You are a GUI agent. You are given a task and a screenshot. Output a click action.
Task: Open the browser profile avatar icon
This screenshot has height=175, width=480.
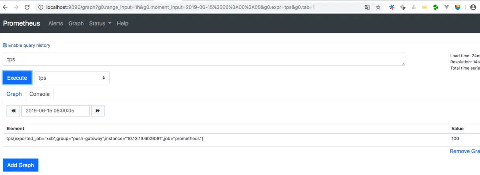tap(473, 7)
